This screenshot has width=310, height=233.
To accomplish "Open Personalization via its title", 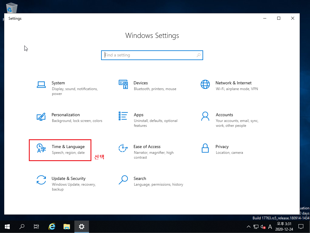I will click(x=66, y=115).
